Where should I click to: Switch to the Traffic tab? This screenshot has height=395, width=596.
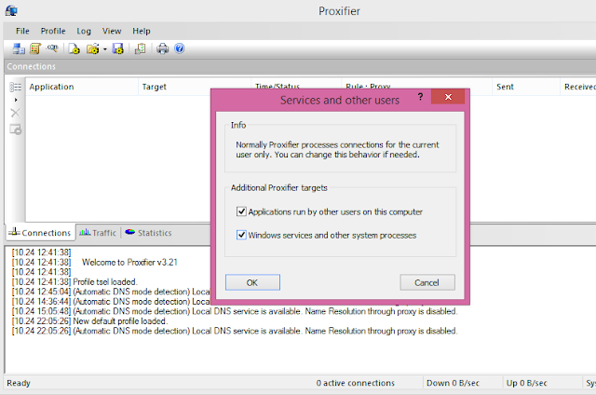pyautogui.click(x=98, y=233)
